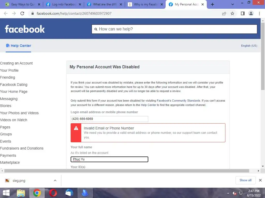Close the downloads bar
Viewport: 265px width, 198px height.
point(260,180)
